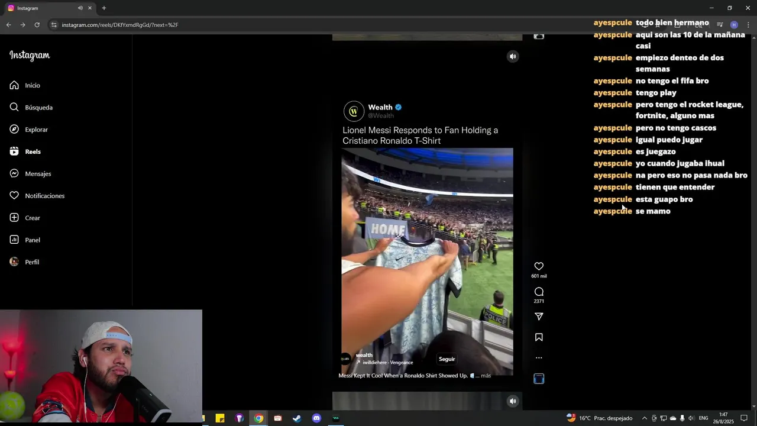Open the dark teal-wave taskbar app
Image resolution: width=757 pixels, height=426 pixels.
point(336,418)
